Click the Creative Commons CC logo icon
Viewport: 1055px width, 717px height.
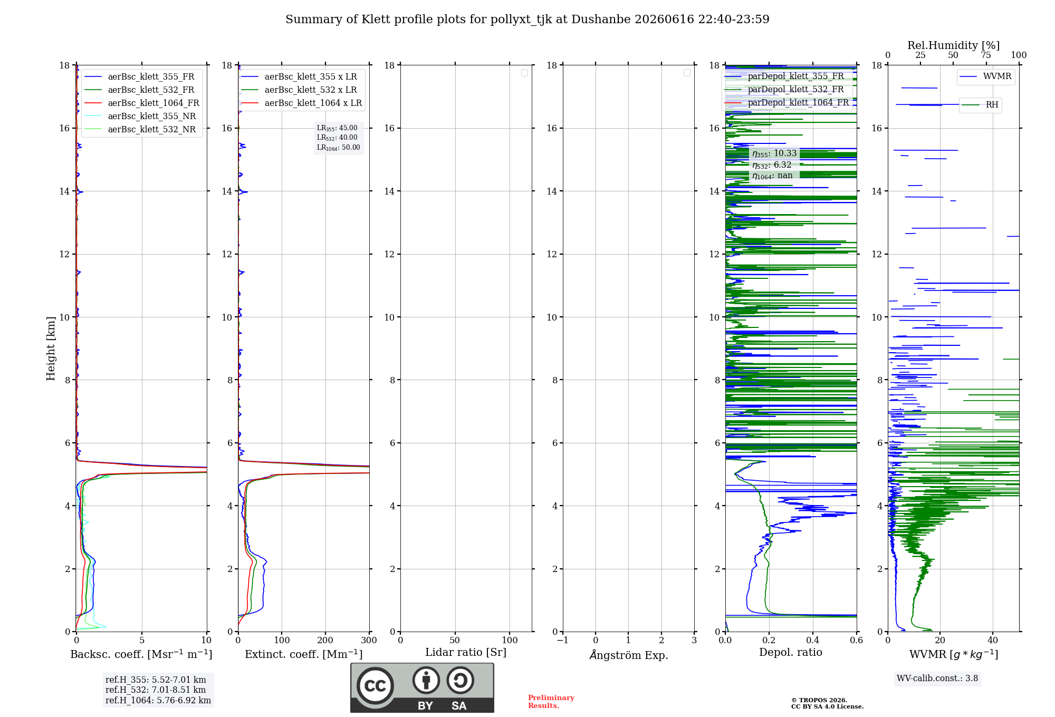(x=375, y=686)
